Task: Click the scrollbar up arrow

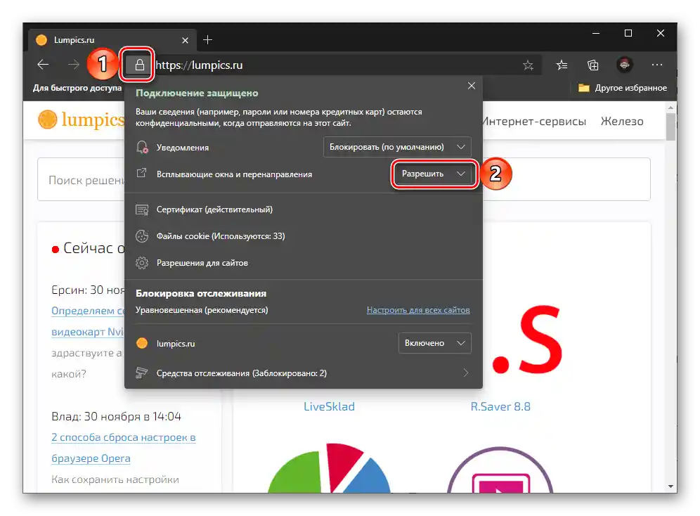Action: point(670,108)
